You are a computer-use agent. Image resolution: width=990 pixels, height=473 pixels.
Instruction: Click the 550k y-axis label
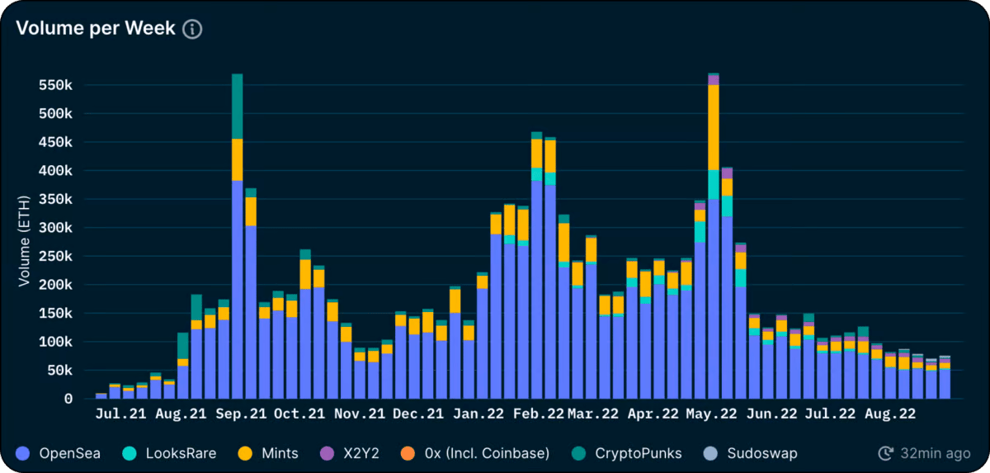point(54,85)
